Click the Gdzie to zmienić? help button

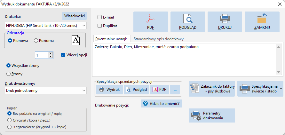click(x=162, y=104)
